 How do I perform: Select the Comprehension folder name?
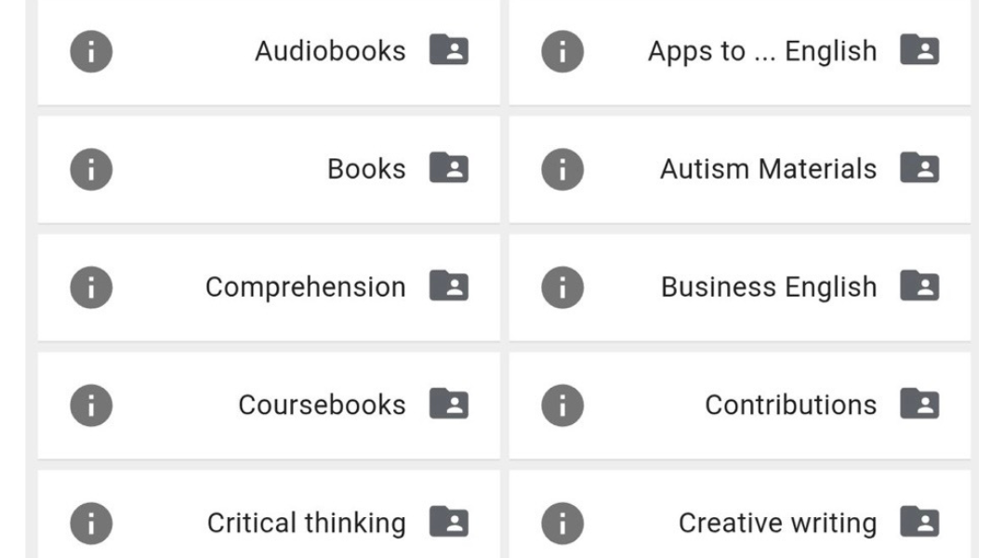coord(305,287)
